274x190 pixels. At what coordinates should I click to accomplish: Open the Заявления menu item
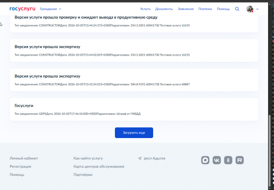(x=186, y=9)
